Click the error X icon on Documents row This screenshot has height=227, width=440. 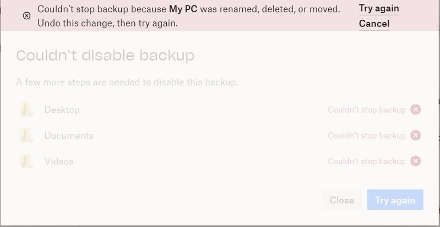416,136
